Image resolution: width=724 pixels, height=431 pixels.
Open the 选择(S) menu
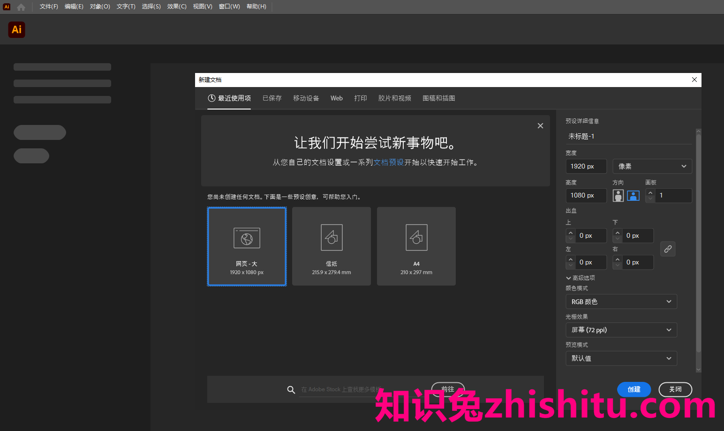[151, 7]
